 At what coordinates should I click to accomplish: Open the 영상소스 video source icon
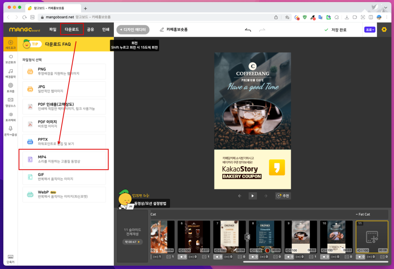click(x=11, y=102)
